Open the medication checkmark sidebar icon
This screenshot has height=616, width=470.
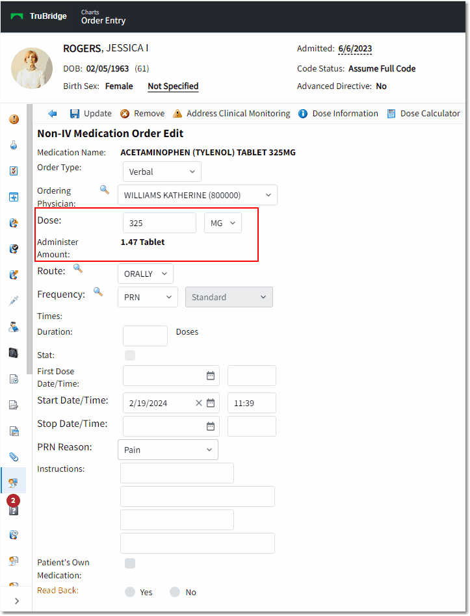pyautogui.click(x=14, y=249)
